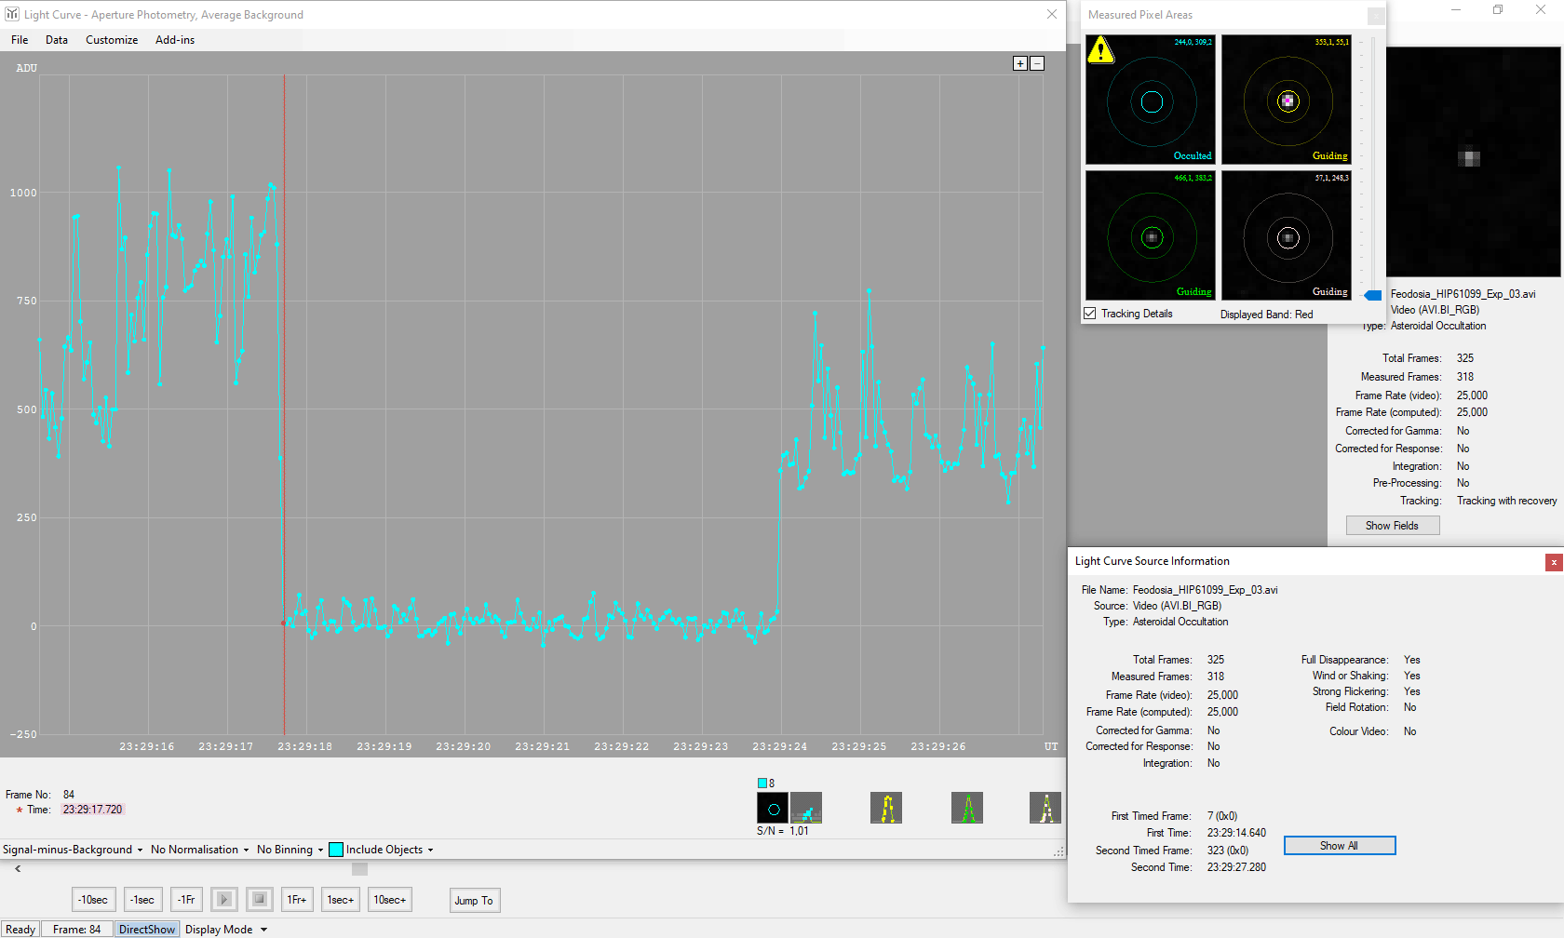The width and height of the screenshot is (1564, 938).
Task: Select the green guiding star profile icon
Action: click(x=966, y=808)
